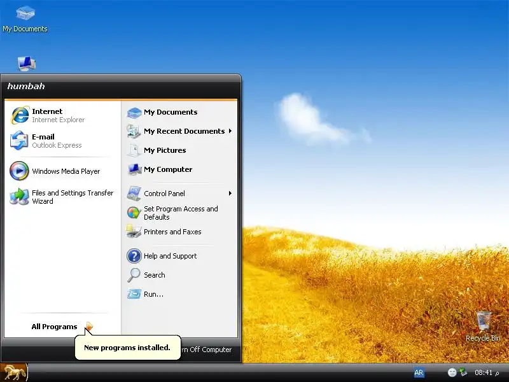The image size is (509, 382).
Task: Click the AR language indicator in taskbar
Action: (419, 372)
